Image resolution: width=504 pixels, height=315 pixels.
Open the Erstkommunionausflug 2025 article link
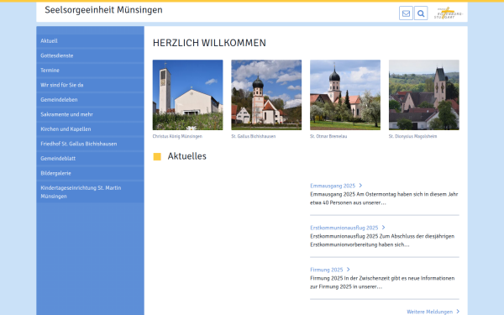(344, 228)
